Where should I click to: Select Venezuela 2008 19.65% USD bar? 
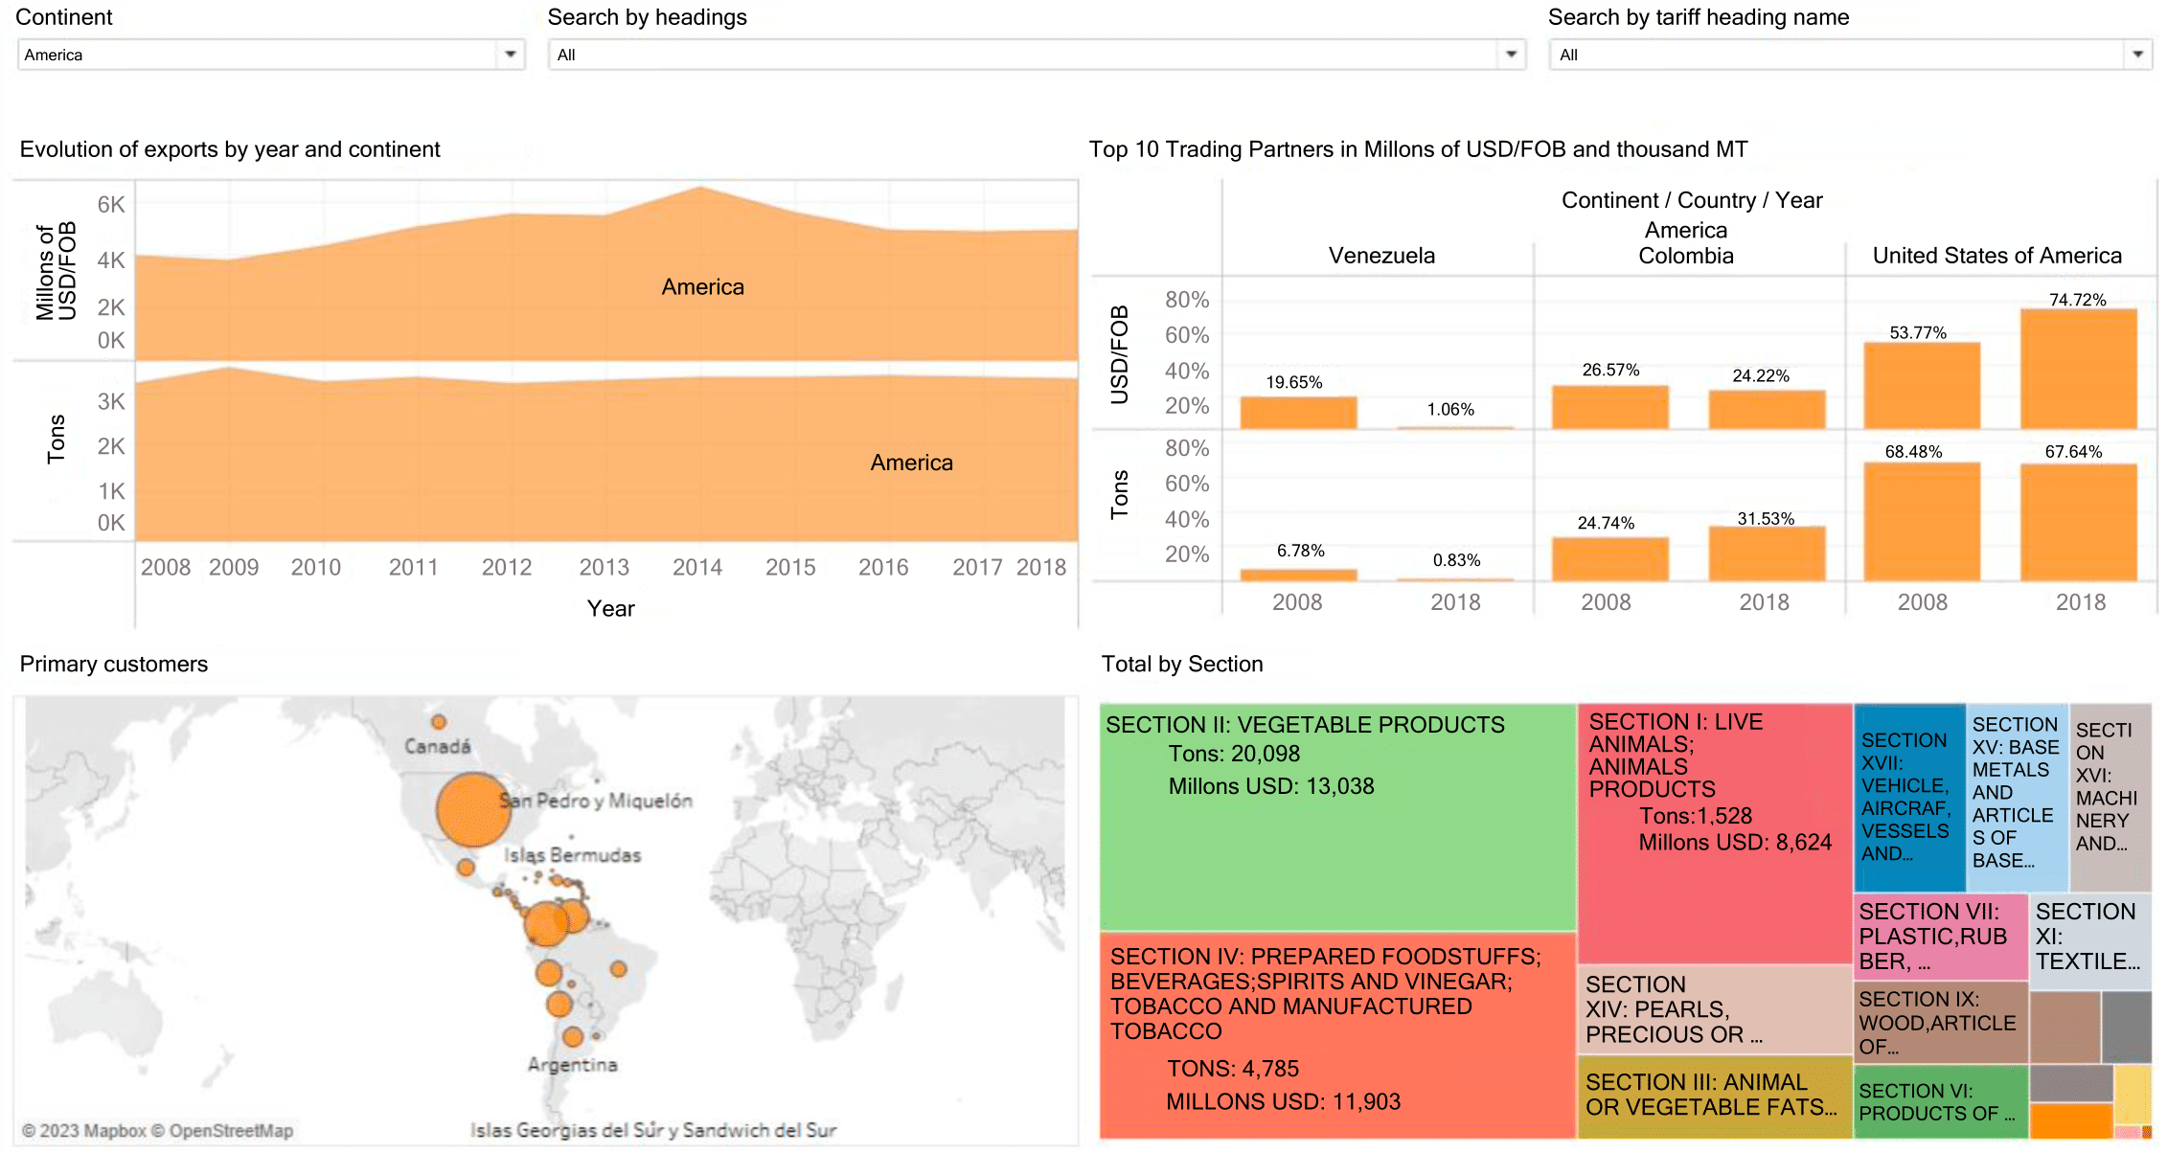click(1298, 413)
